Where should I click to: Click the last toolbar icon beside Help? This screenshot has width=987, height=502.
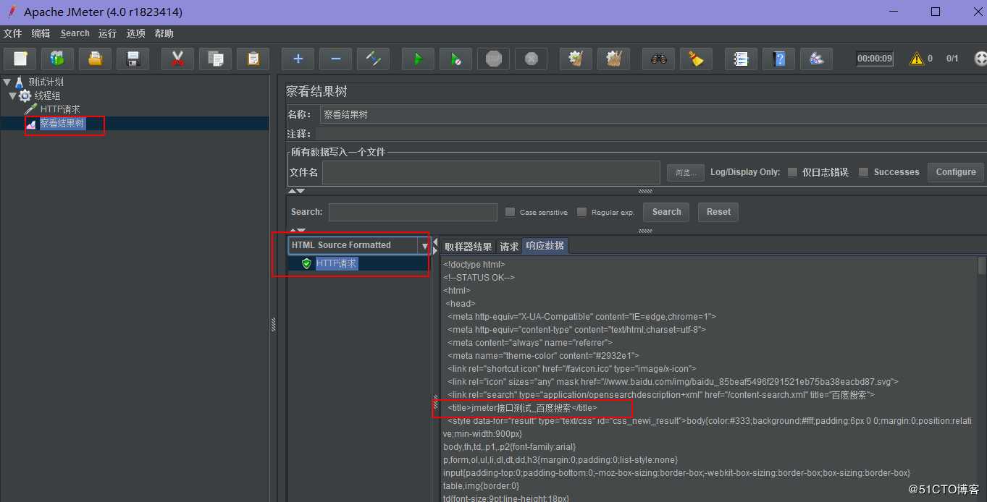click(816, 59)
